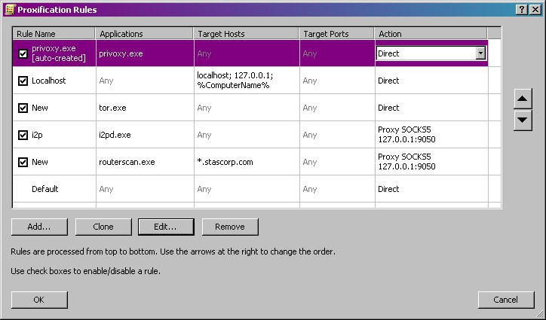The height and width of the screenshot is (320, 546).
Task: Close the Proxification Rules dialog
Action: click(x=535, y=10)
